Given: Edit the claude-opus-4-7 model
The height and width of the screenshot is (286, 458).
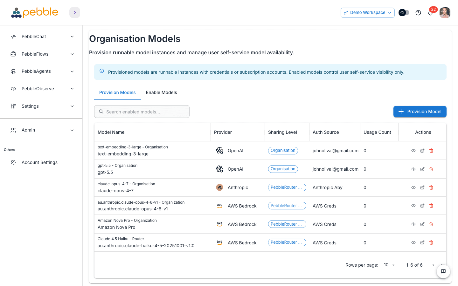Looking at the screenshot, I should pos(422,187).
